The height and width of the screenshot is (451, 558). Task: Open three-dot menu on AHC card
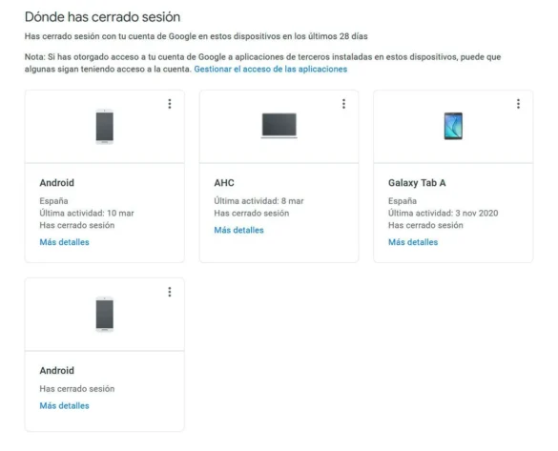(x=343, y=104)
